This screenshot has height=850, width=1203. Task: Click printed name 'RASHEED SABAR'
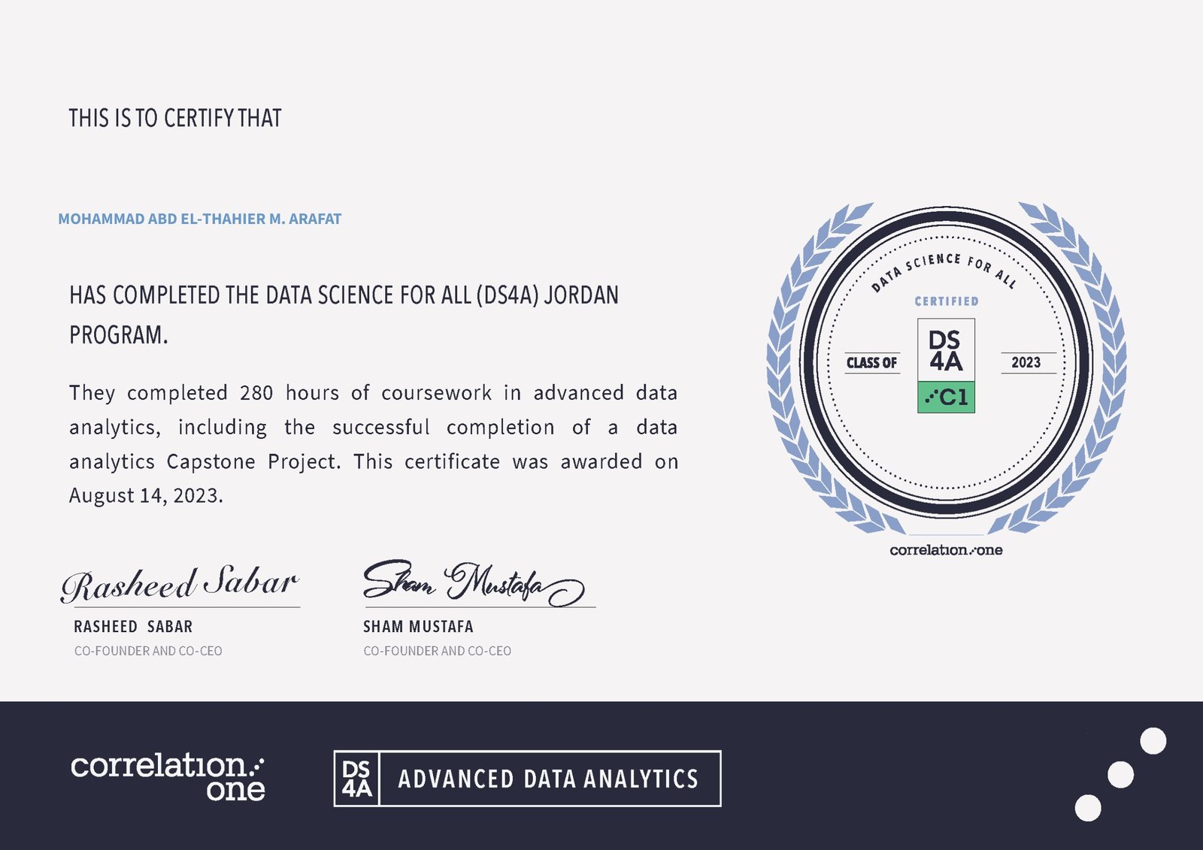[x=133, y=627]
